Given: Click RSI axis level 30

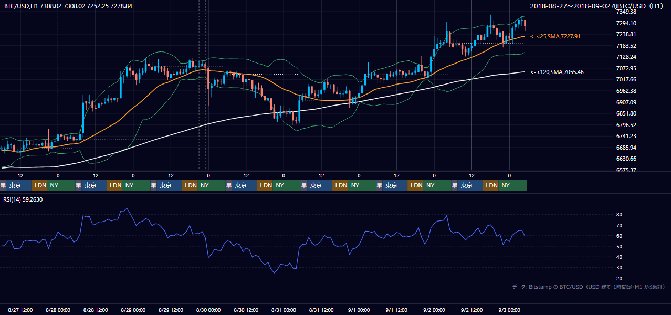Looking at the screenshot, I should [620, 268].
